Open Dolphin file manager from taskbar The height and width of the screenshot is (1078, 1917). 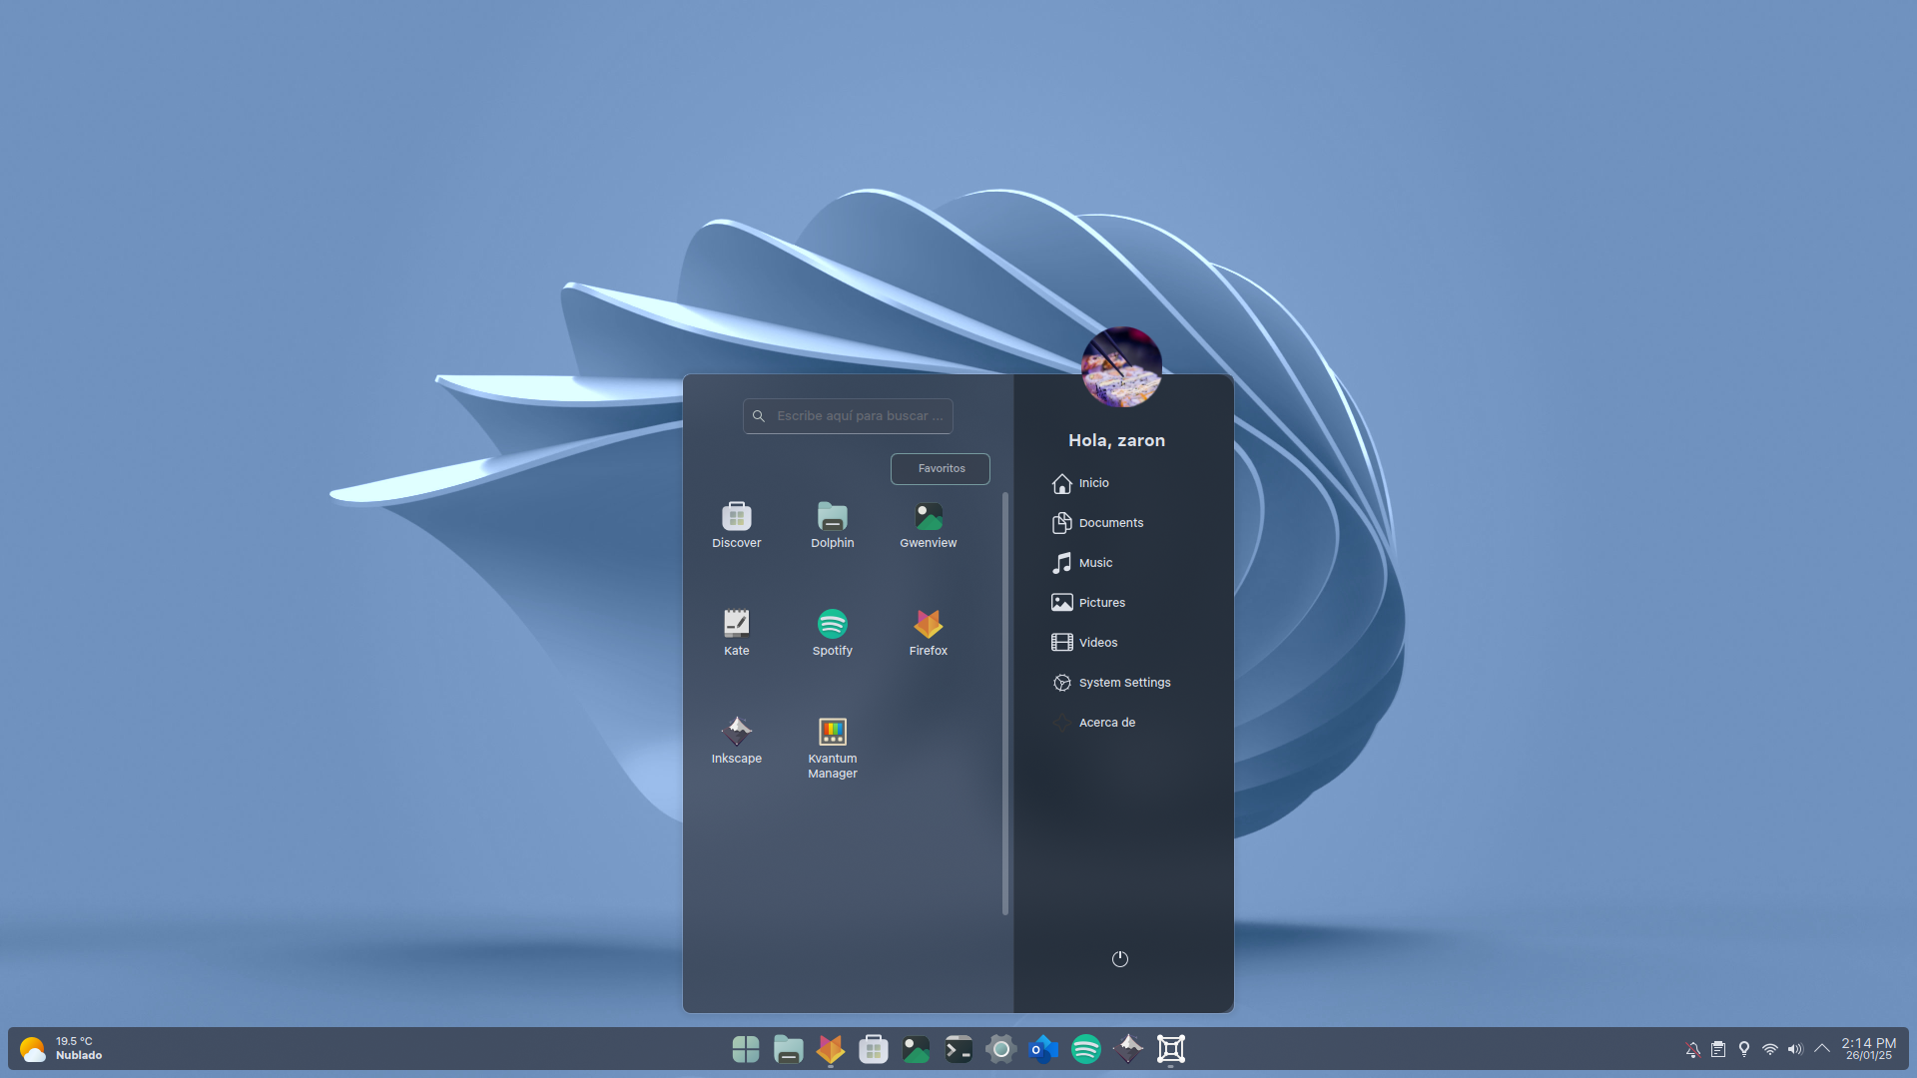tap(789, 1049)
